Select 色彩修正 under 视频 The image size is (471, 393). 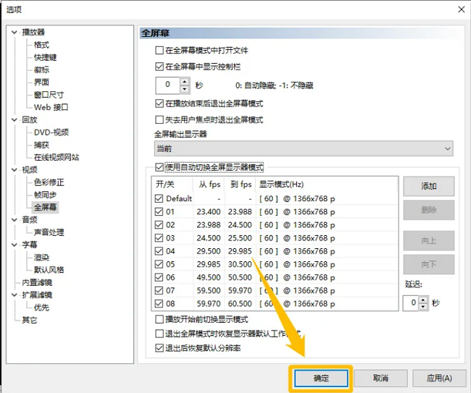pos(49,182)
